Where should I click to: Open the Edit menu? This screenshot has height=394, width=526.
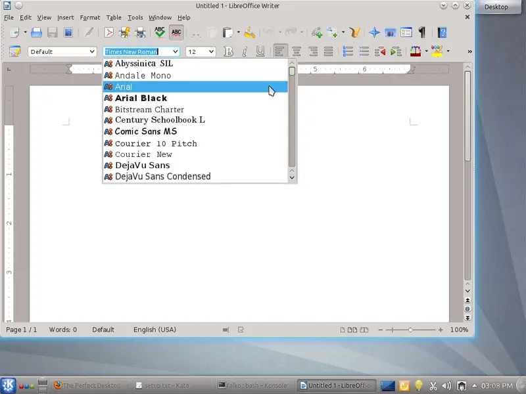pos(26,18)
